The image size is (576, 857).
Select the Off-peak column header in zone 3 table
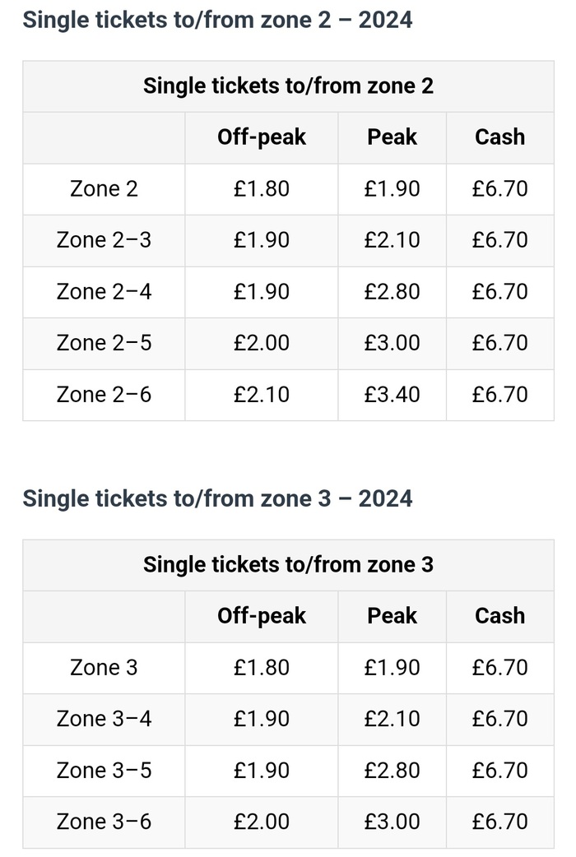pyautogui.click(x=262, y=616)
